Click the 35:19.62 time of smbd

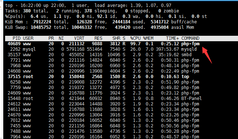169,55
